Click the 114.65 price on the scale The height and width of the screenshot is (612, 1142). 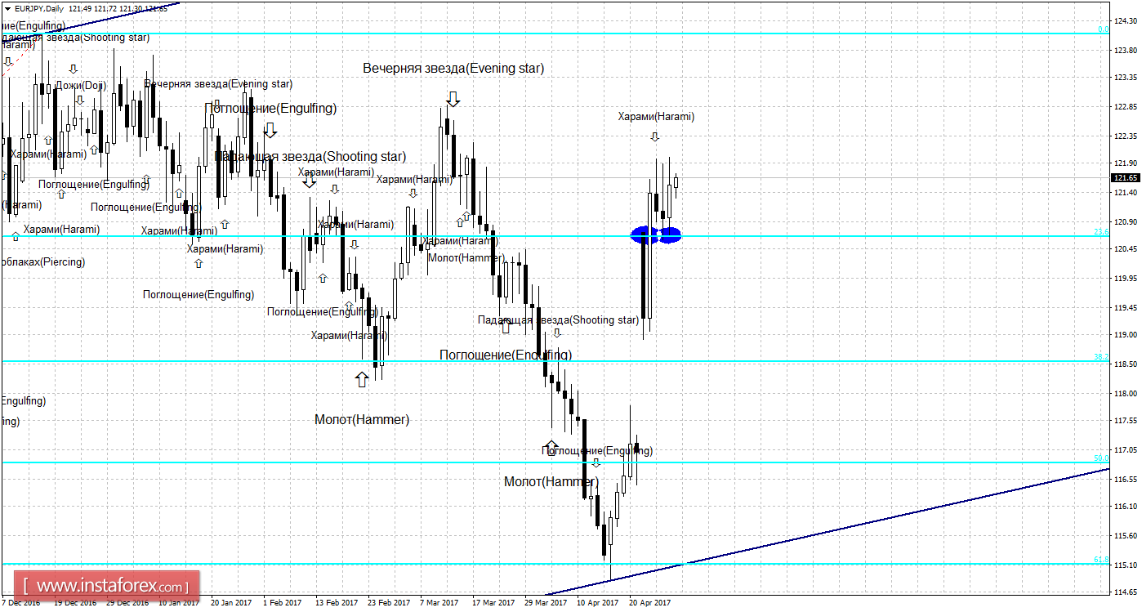pyautogui.click(x=1126, y=592)
